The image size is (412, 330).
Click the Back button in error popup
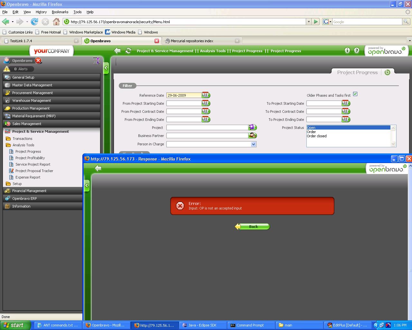coord(252,227)
